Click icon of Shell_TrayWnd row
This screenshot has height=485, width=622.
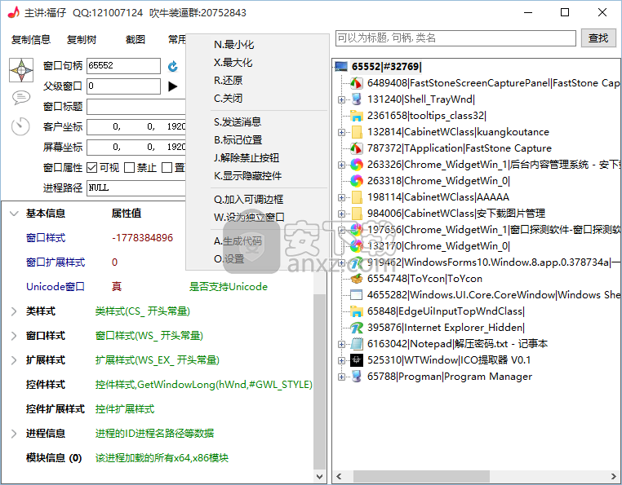point(356,99)
